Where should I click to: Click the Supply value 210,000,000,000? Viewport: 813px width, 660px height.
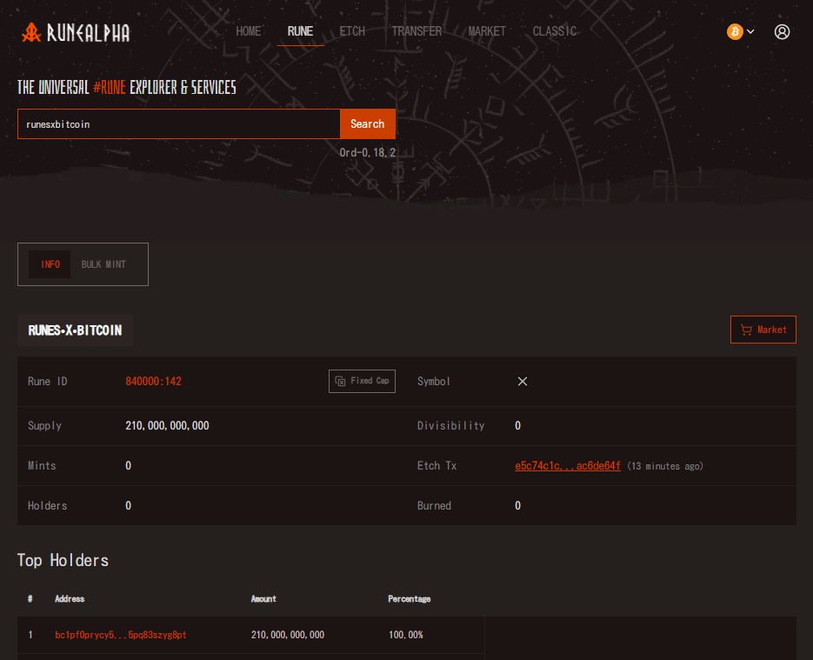[x=167, y=426]
